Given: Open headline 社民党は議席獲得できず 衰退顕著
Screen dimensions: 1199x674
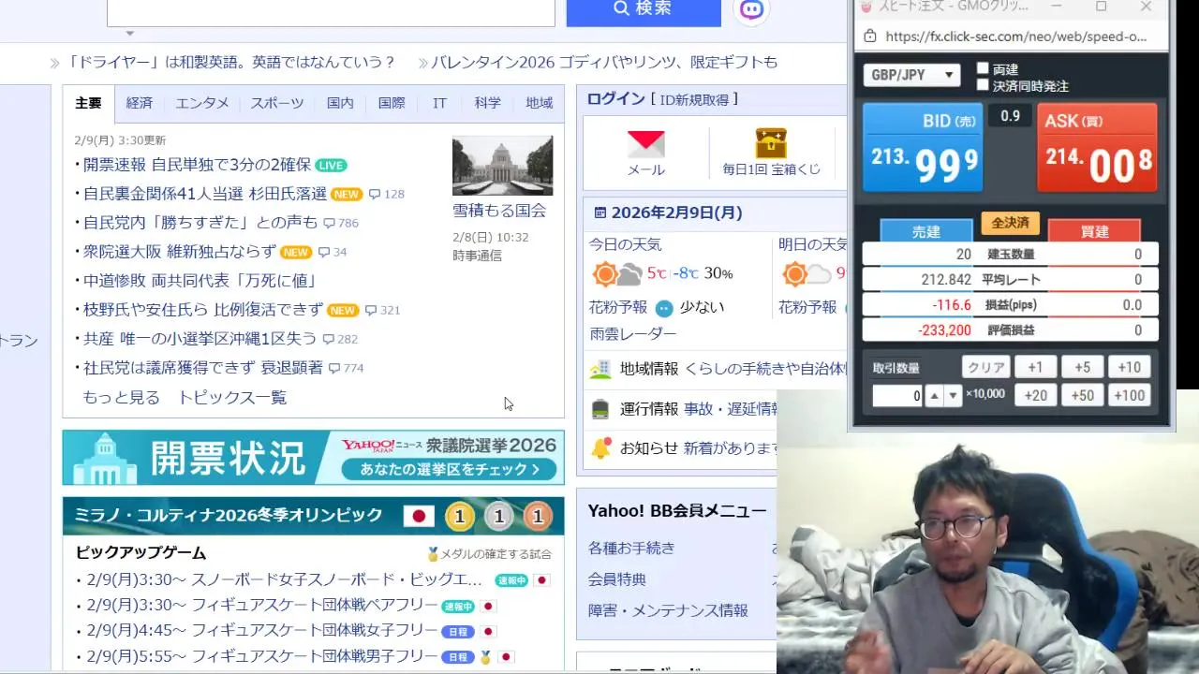Looking at the screenshot, I should (203, 368).
